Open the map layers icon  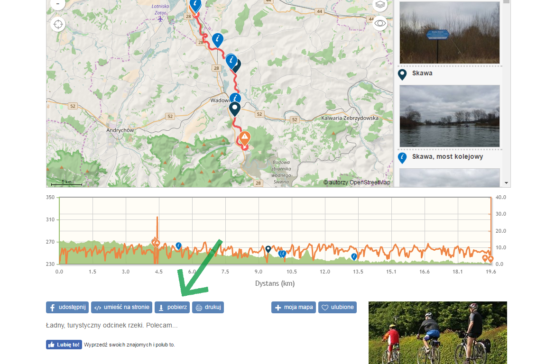point(380,5)
